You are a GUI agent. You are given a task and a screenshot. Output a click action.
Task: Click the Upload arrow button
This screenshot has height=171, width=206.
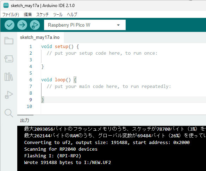[22, 25]
